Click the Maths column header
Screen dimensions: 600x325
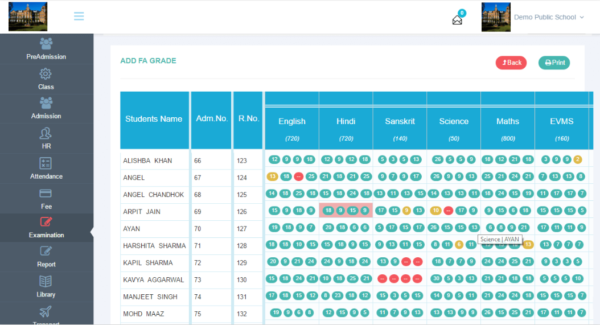click(508, 121)
